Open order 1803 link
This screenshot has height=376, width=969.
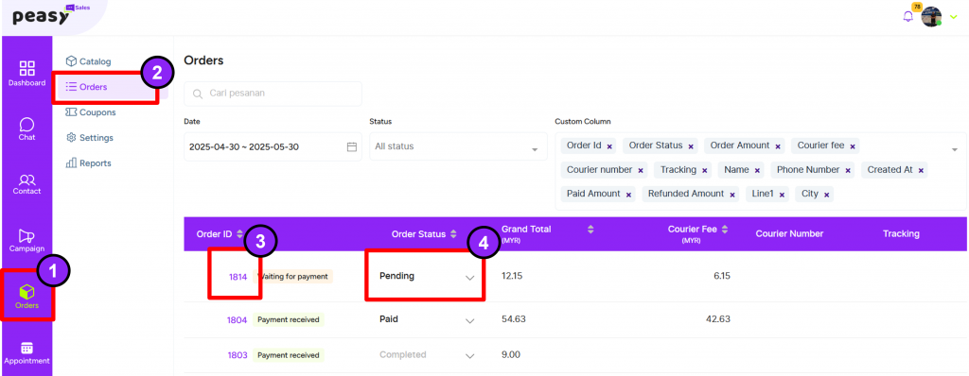(238, 355)
